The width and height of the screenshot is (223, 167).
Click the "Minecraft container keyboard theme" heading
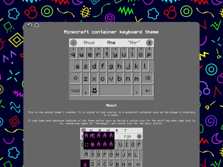coord(111,32)
